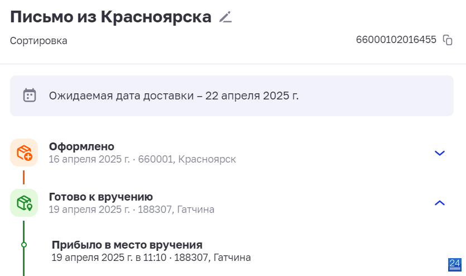The height and width of the screenshot is (276, 466).
Task: Click the green timeline marker dot
Action: (x=24, y=245)
